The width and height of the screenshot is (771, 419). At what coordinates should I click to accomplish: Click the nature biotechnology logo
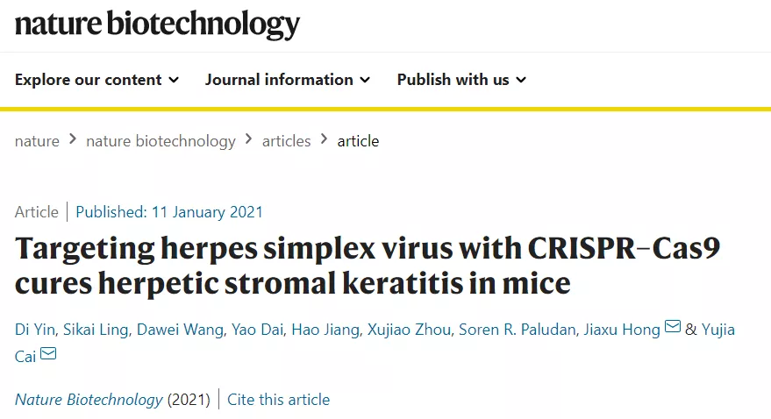(x=157, y=24)
